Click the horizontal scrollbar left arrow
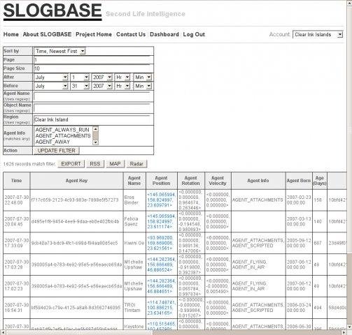The image size is (352, 335). [3, 332]
